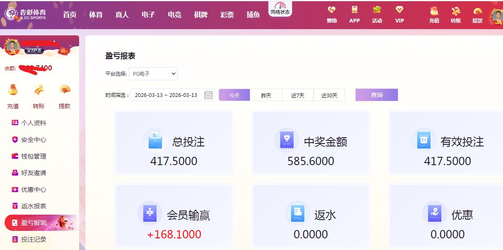Expand the 平台选择 PG电子 dropdown

click(x=153, y=74)
